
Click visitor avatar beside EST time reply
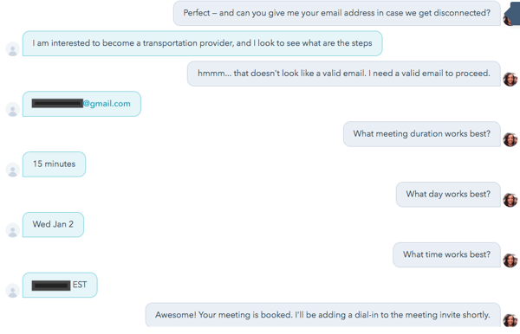pyautogui.click(x=13, y=291)
